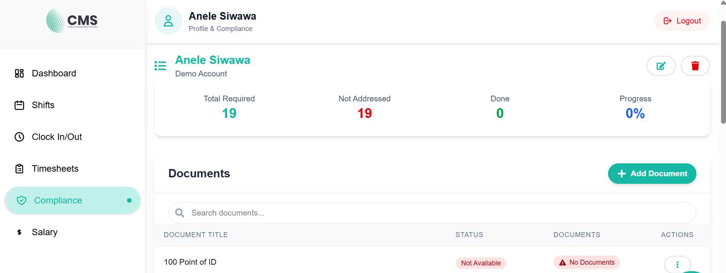The height and width of the screenshot is (273, 726).
Task: Click the No Documents warning badge
Action: 586,262
